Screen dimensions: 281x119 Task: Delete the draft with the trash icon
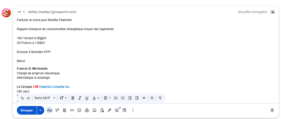pyautogui.click(x=272, y=110)
